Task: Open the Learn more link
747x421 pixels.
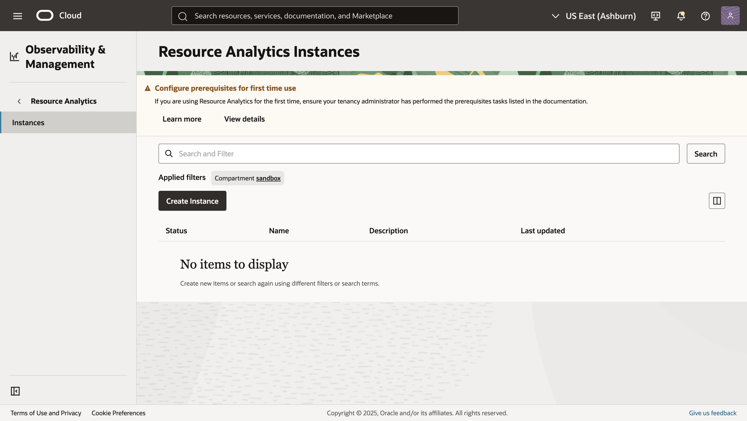Action: [x=182, y=119]
